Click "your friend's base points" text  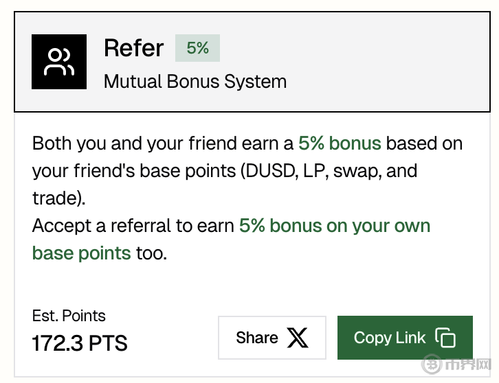[x=134, y=170]
